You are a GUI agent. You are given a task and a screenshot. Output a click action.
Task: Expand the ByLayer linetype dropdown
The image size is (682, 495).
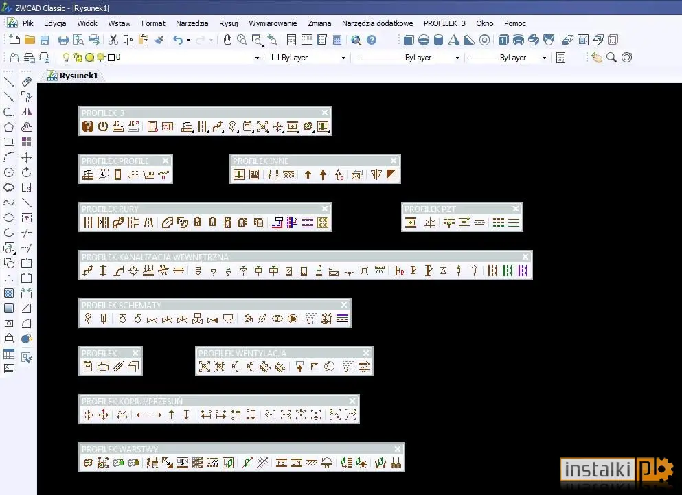[457, 58]
